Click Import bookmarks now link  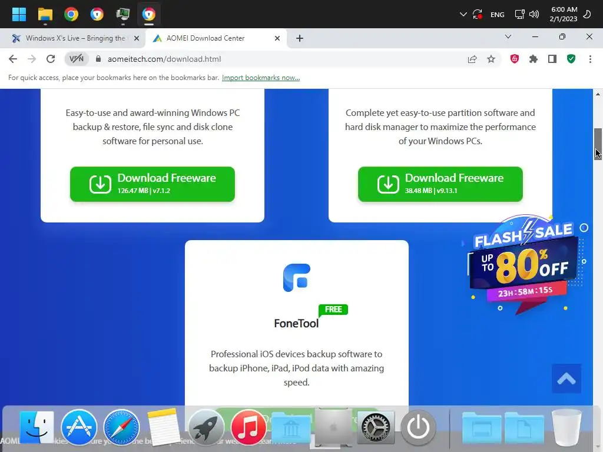(261, 78)
